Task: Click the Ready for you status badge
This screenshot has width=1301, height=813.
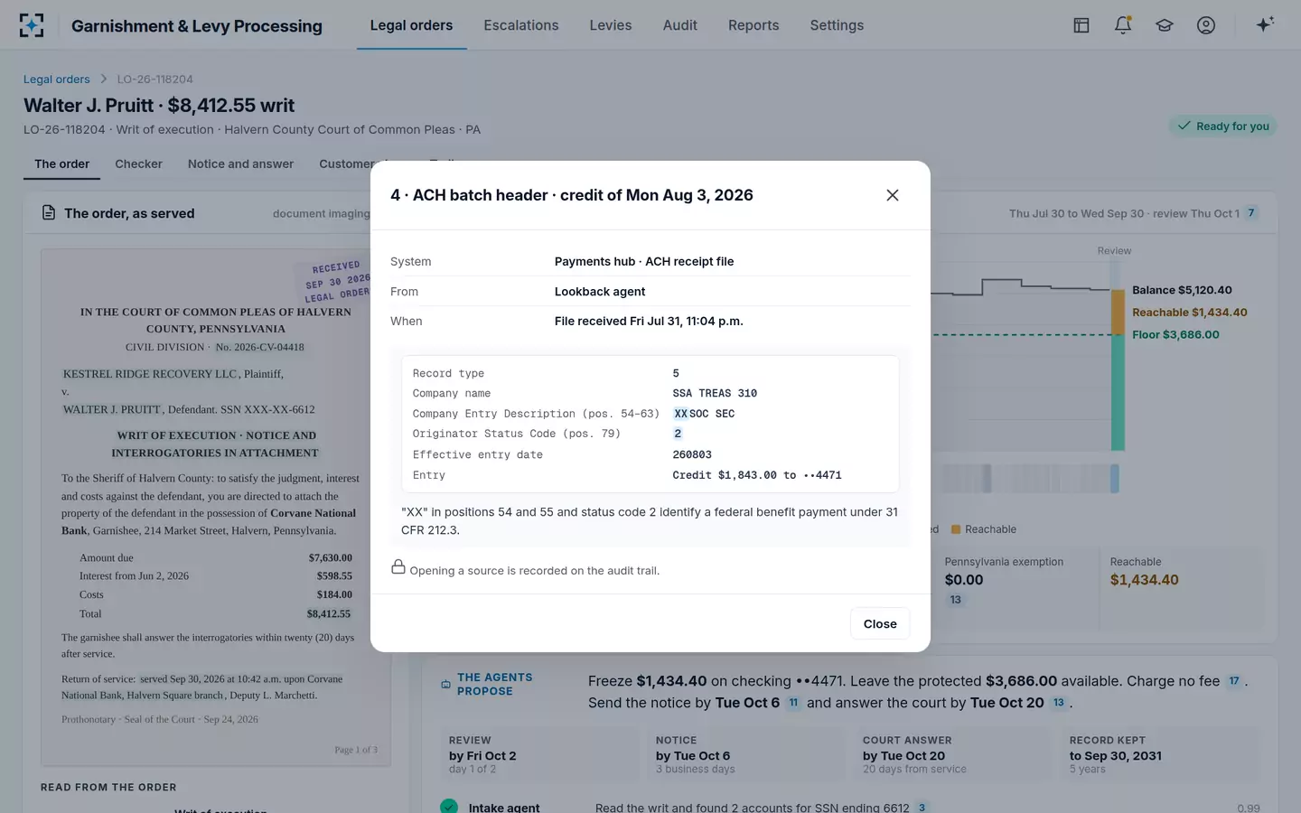Action: [1223, 126]
